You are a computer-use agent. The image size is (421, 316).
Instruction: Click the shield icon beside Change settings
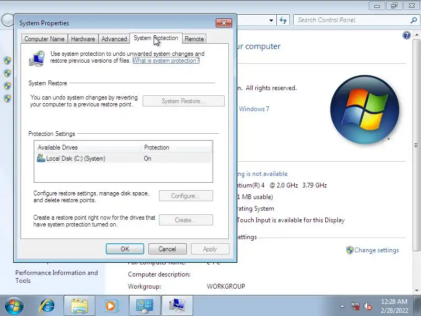(x=349, y=250)
